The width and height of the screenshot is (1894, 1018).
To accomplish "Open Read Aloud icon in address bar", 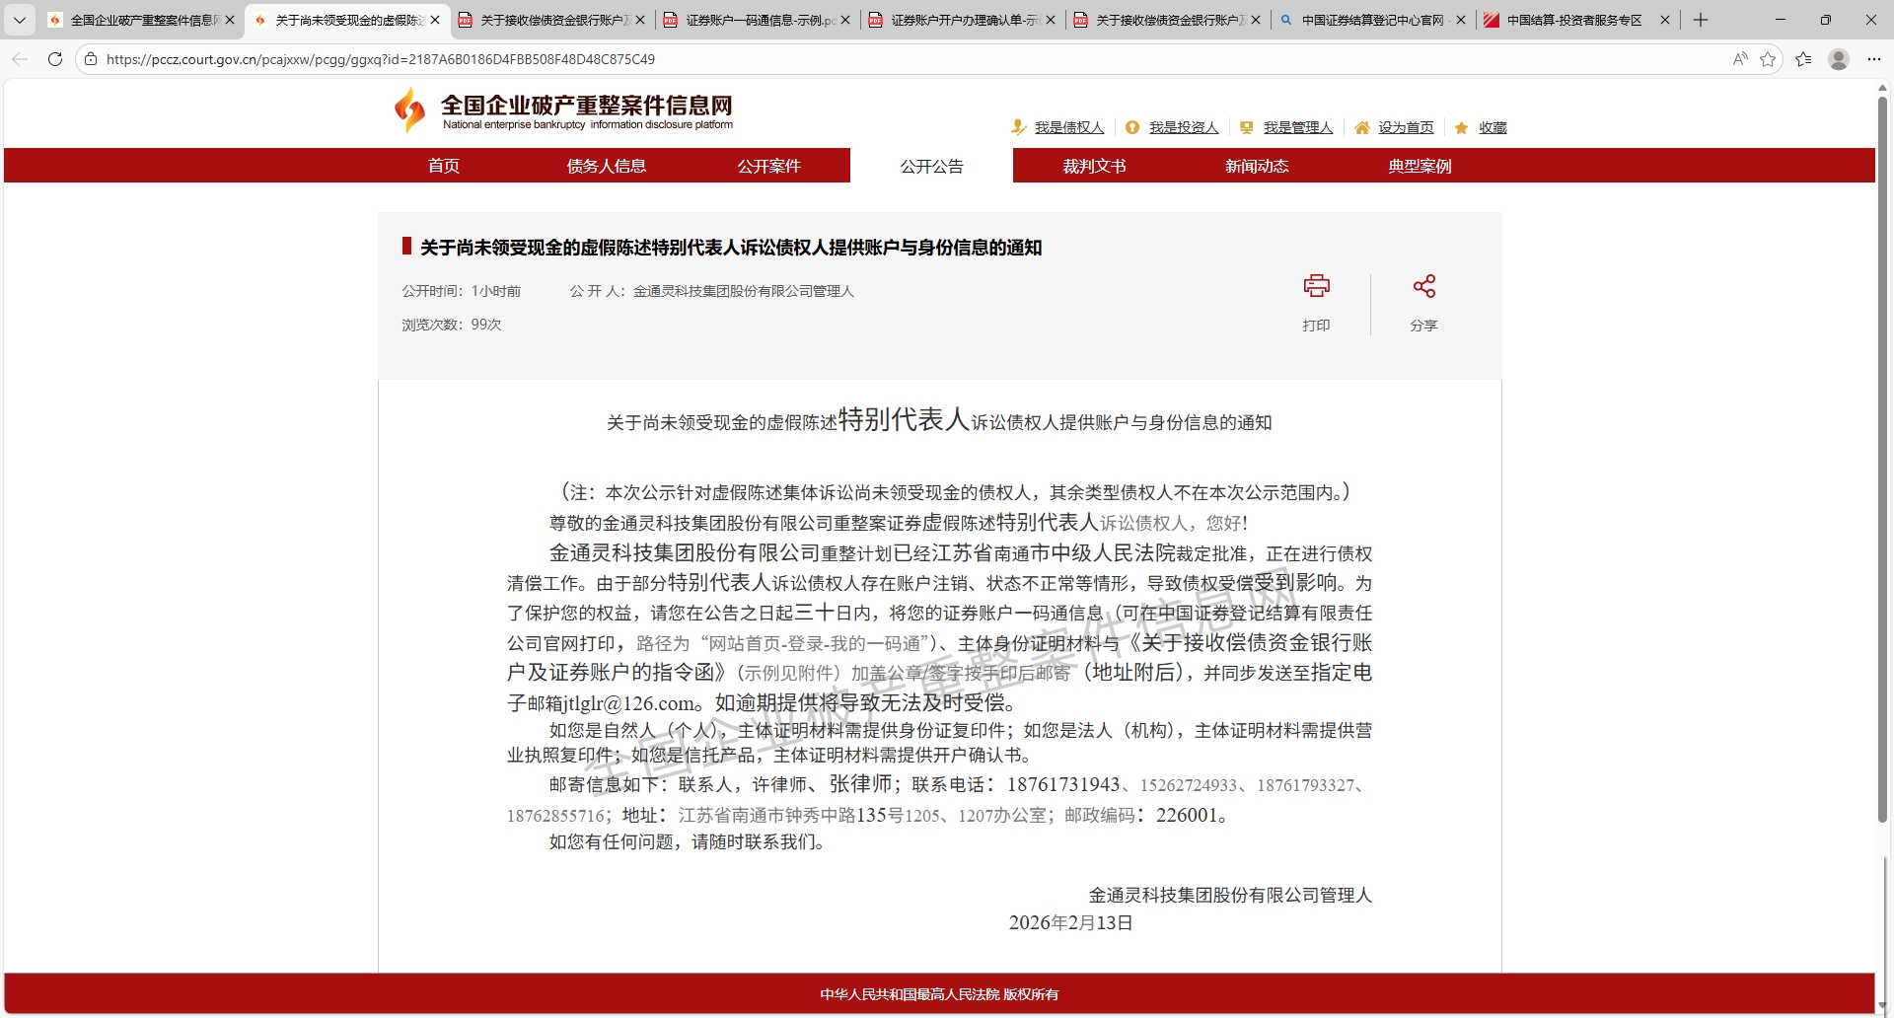I will click(x=1740, y=59).
